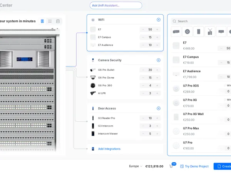Click the E7 Audience €1,799.00 product
The image size is (231, 173).
(201, 74)
